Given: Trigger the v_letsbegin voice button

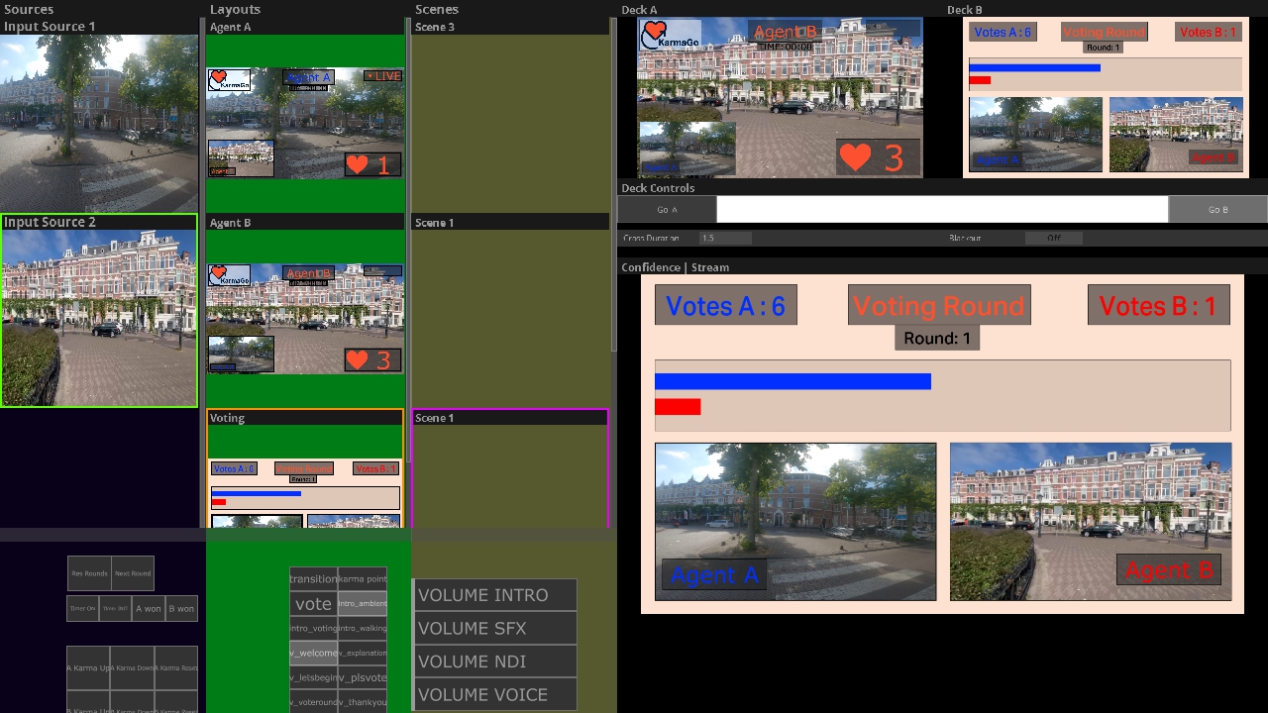Looking at the screenshot, I should click(313, 677).
